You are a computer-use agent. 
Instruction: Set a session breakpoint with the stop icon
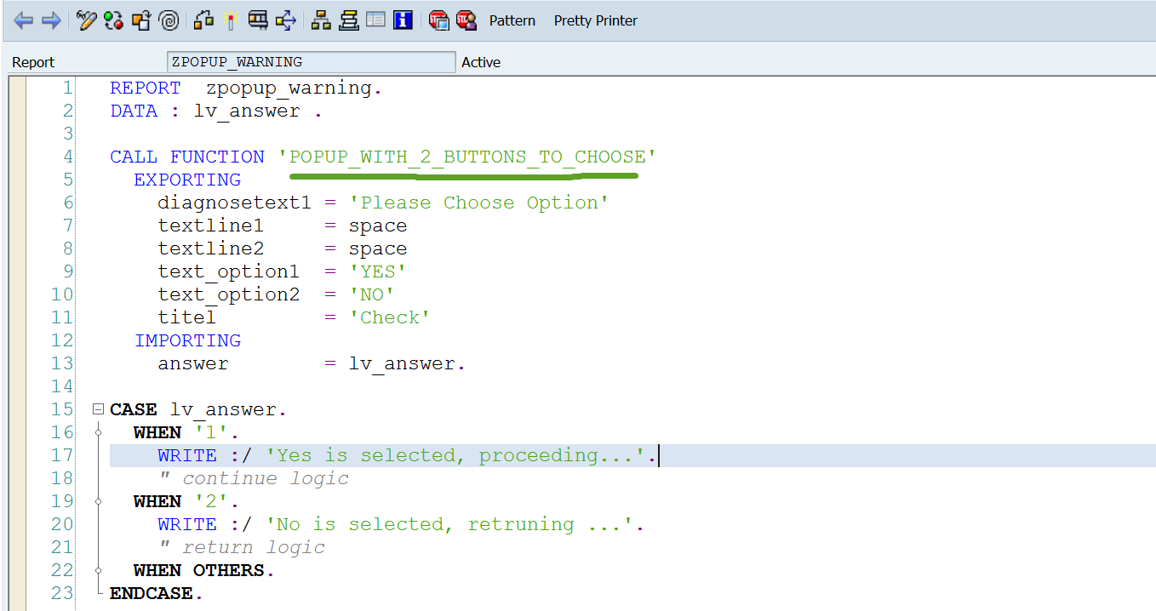pyautogui.click(x=439, y=20)
